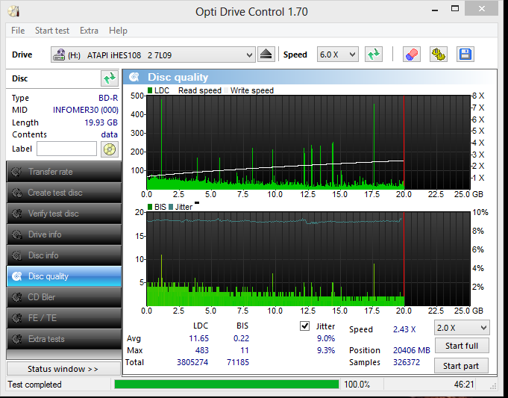Open the Drive selection dropdown
Image resolution: width=508 pixels, height=398 pixels.
click(153, 55)
